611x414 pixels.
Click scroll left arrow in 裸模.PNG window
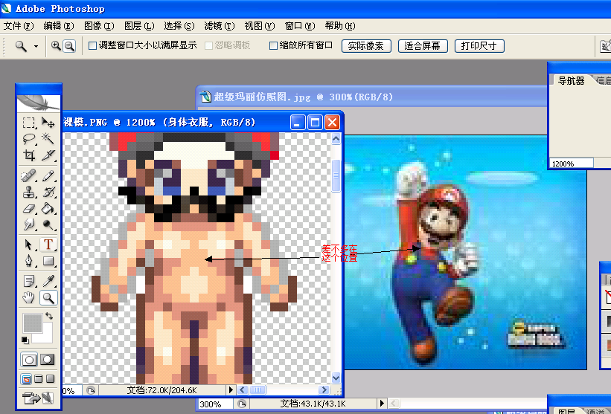(x=243, y=390)
